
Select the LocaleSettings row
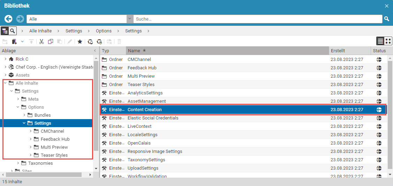[244, 135]
